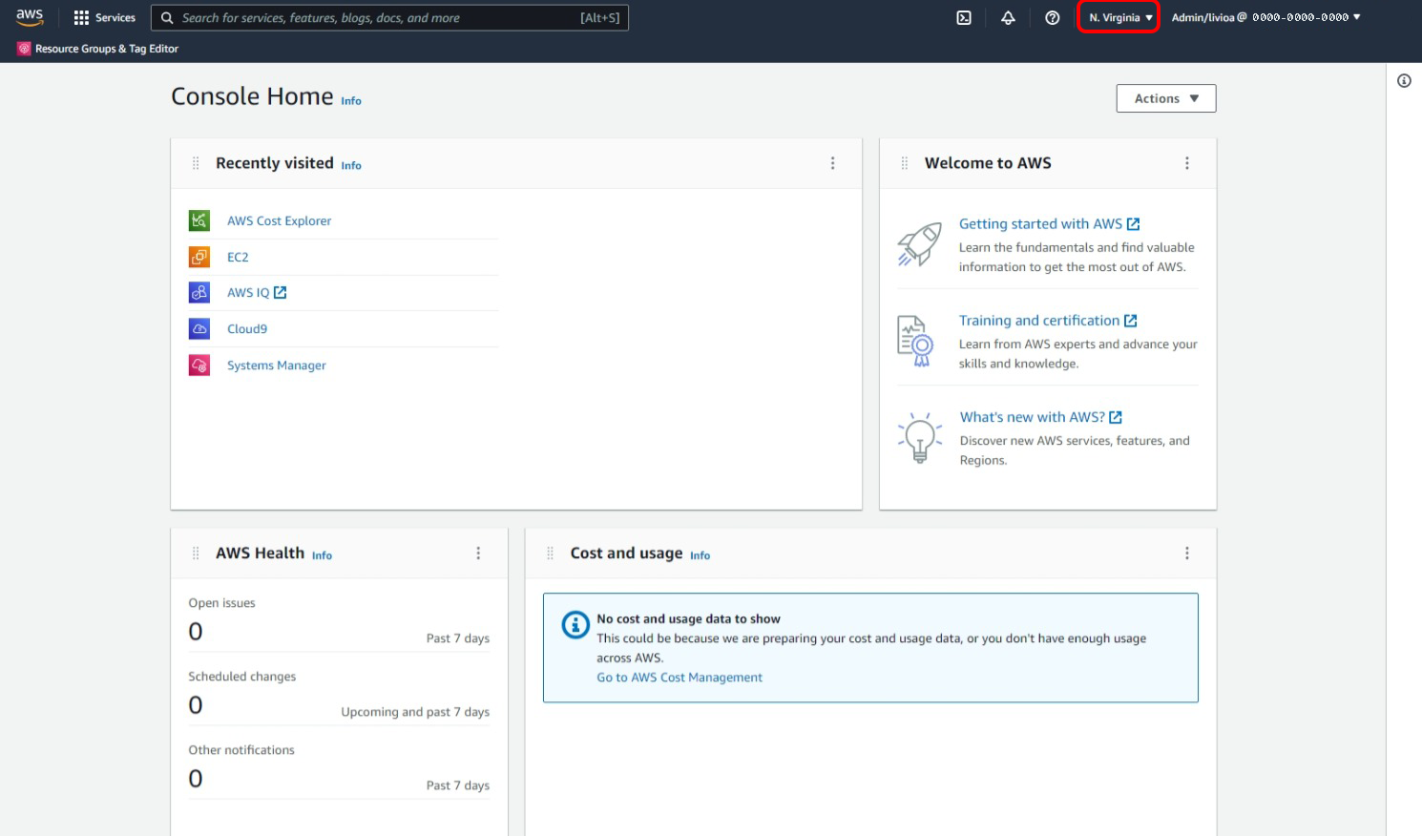Click Info link next to Cost and usage
1422x836 pixels.
click(x=700, y=555)
